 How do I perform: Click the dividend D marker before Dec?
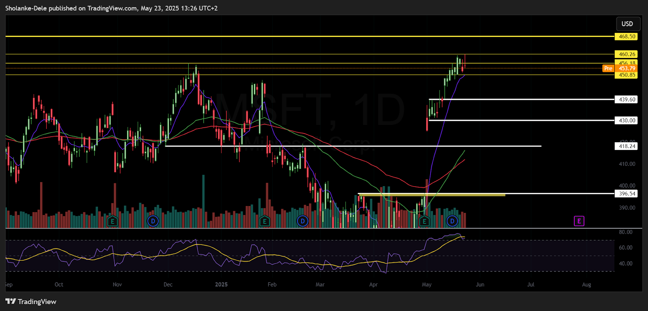point(153,221)
